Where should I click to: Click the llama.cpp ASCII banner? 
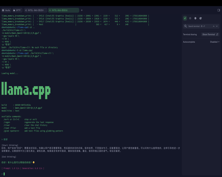(x=26, y=90)
